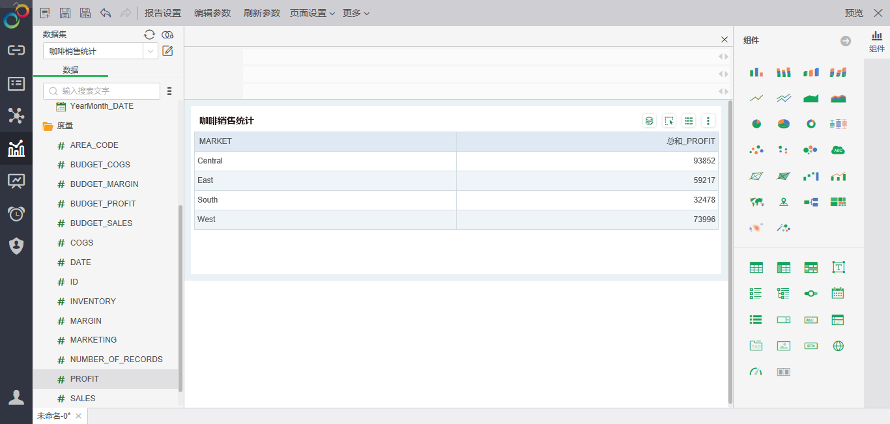Click the 预览 button

pyautogui.click(x=854, y=12)
